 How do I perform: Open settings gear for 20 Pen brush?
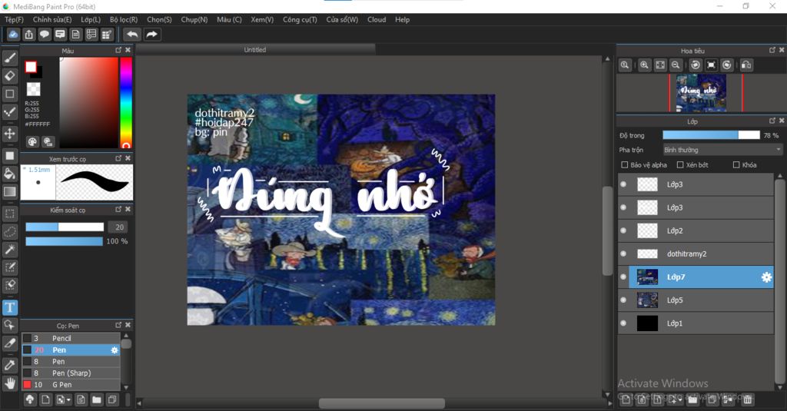pyautogui.click(x=115, y=350)
